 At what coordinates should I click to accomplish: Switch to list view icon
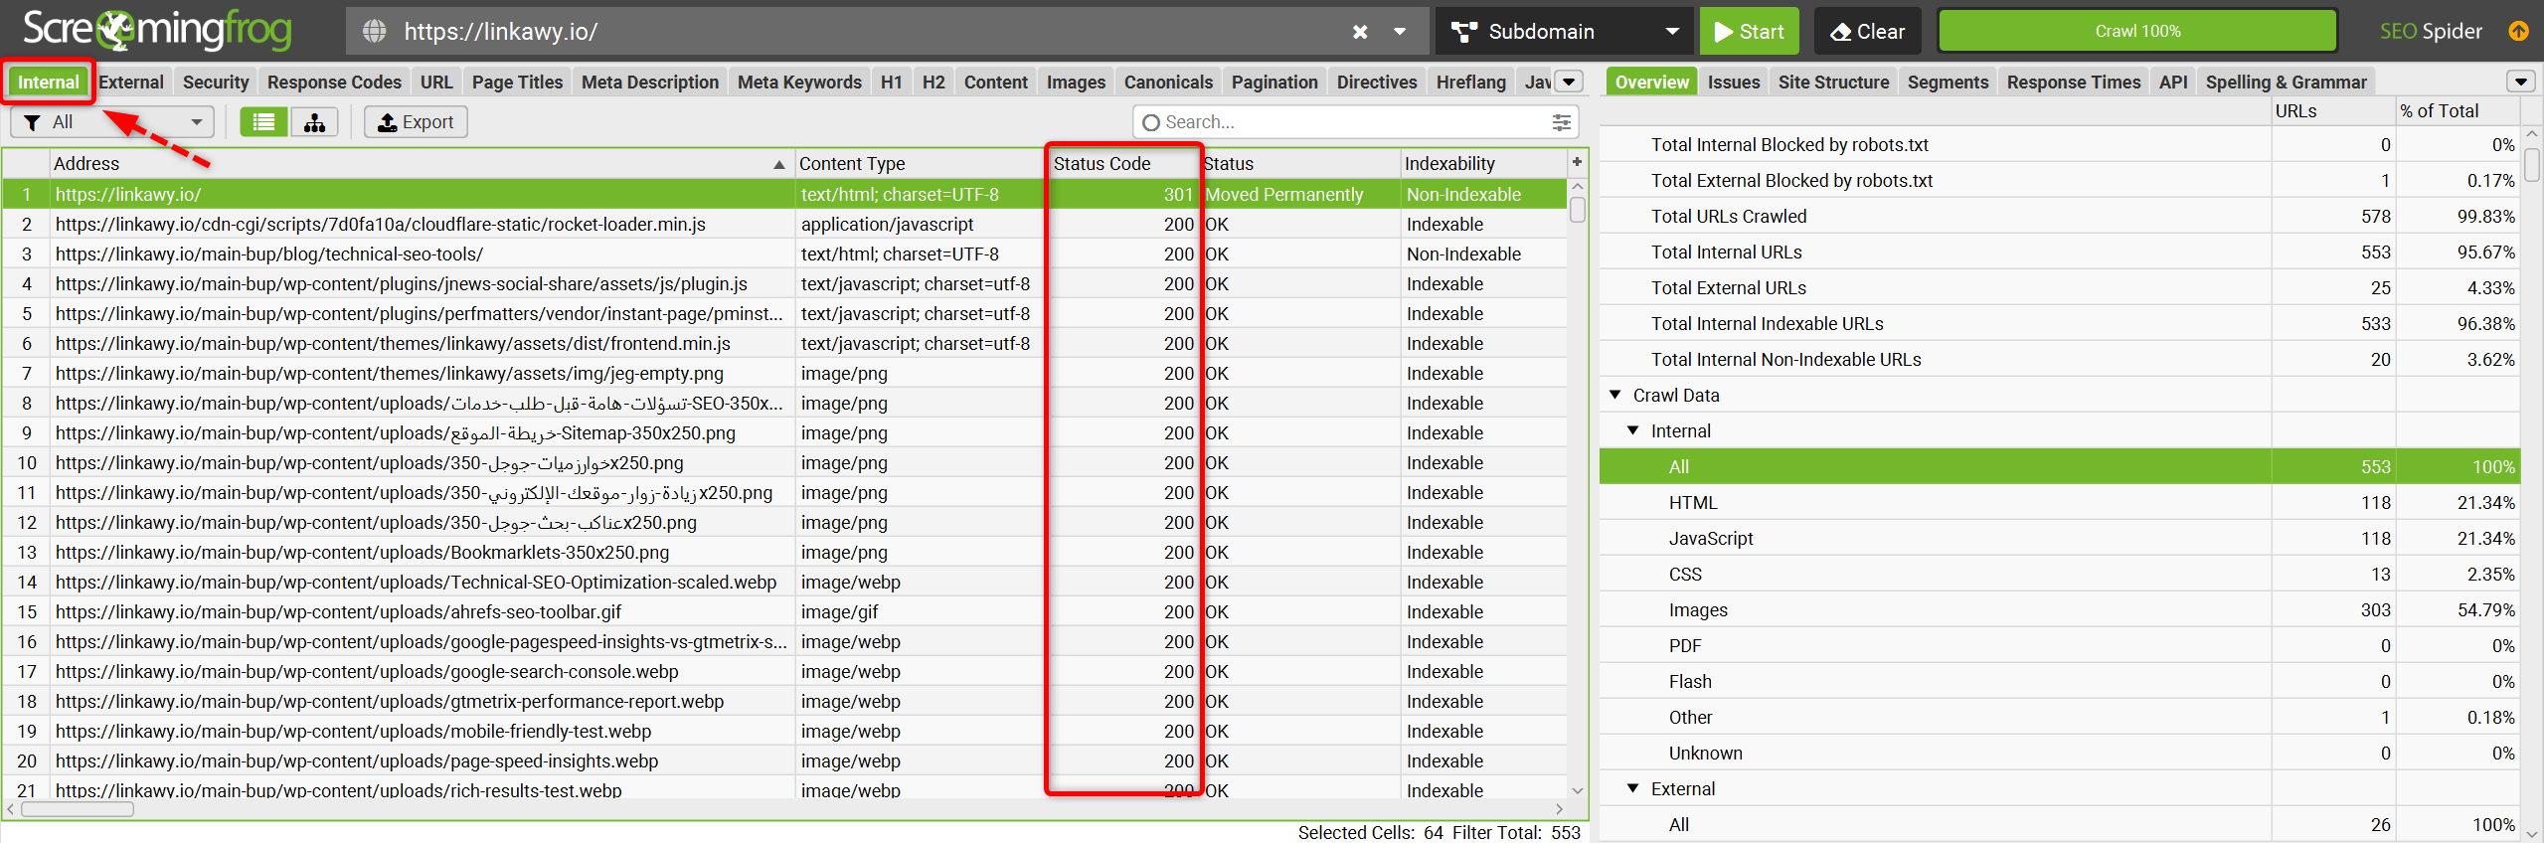(x=263, y=122)
